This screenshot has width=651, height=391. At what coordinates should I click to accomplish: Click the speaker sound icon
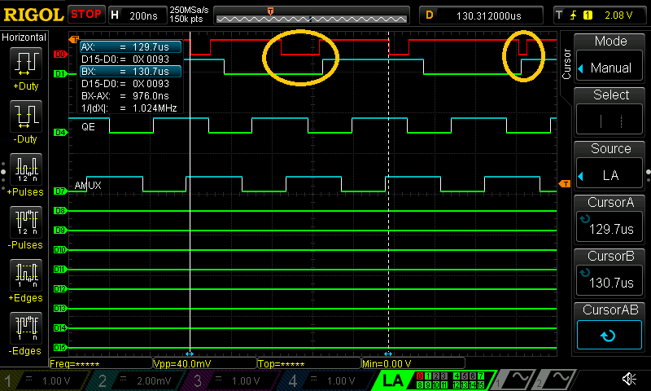pyautogui.click(x=629, y=380)
